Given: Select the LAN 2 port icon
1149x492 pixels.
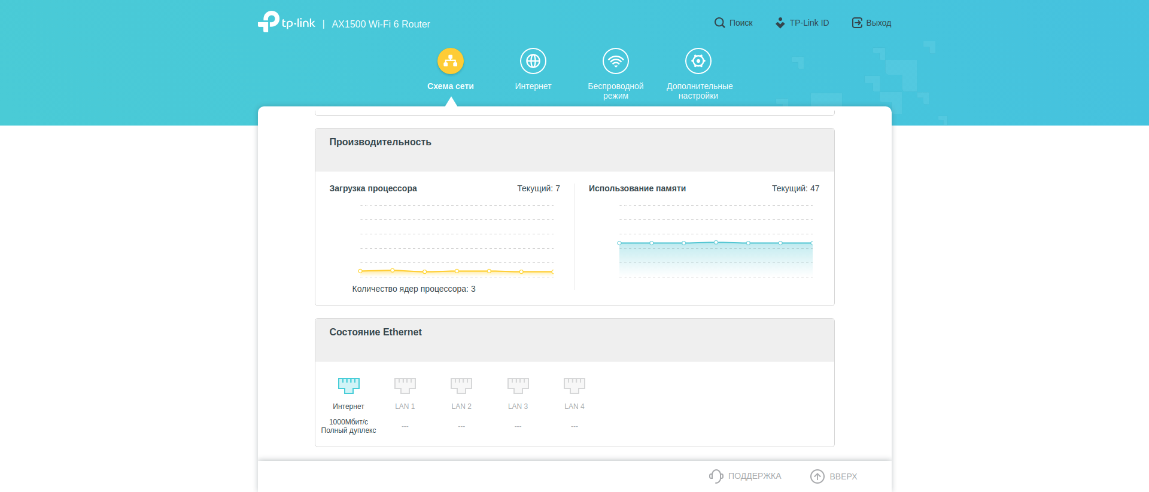Looking at the screenshot, I should click(461, 385).
